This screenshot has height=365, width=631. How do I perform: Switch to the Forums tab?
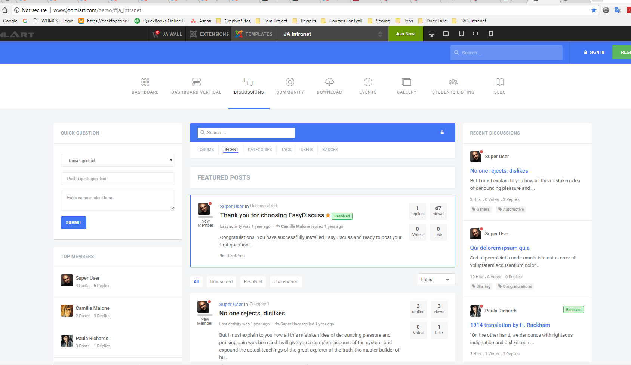[206, 150]
